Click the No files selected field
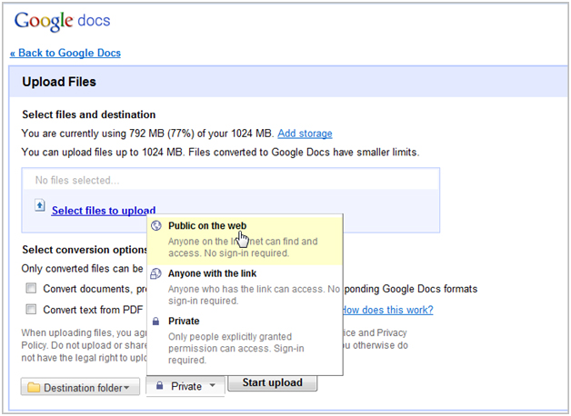 point(231,180)
